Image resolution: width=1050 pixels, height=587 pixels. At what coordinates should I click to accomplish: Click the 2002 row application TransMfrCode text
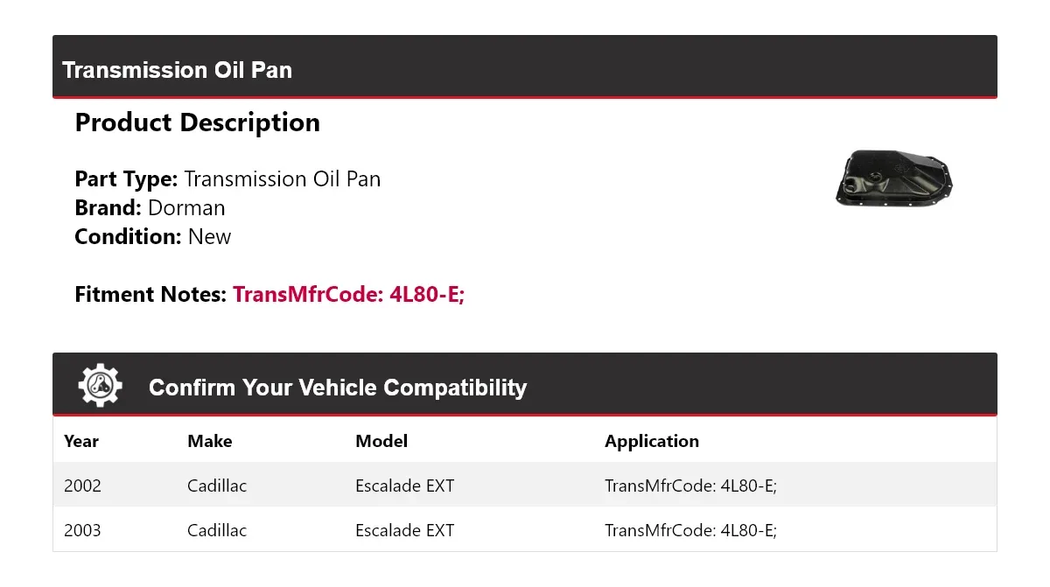coord(690,486)
